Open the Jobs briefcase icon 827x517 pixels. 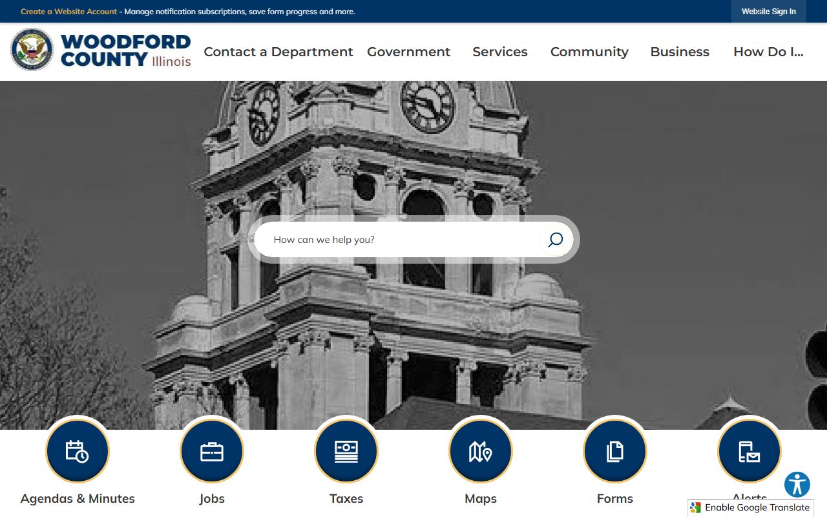212,451
